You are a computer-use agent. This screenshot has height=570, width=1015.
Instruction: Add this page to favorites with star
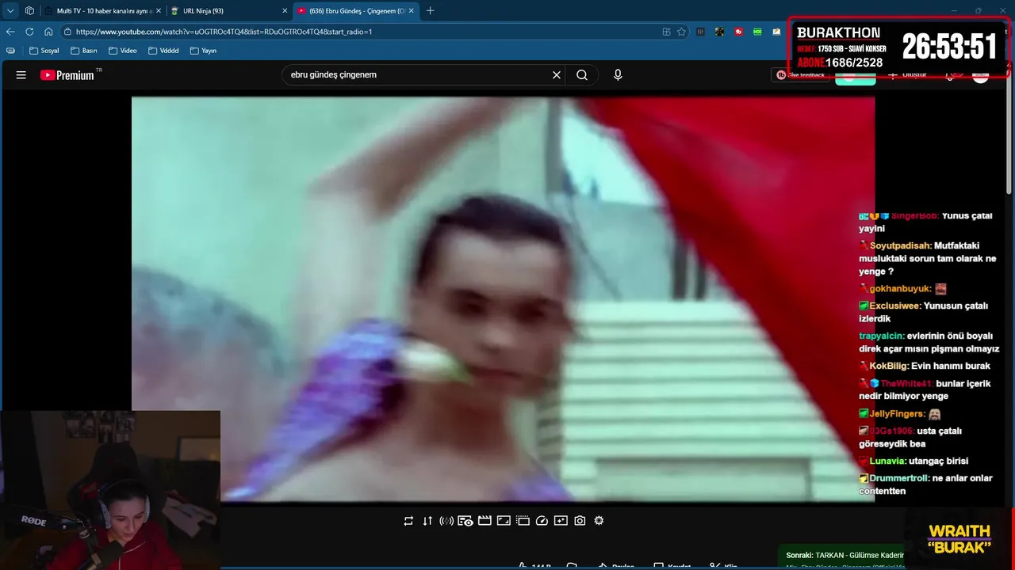681,32
